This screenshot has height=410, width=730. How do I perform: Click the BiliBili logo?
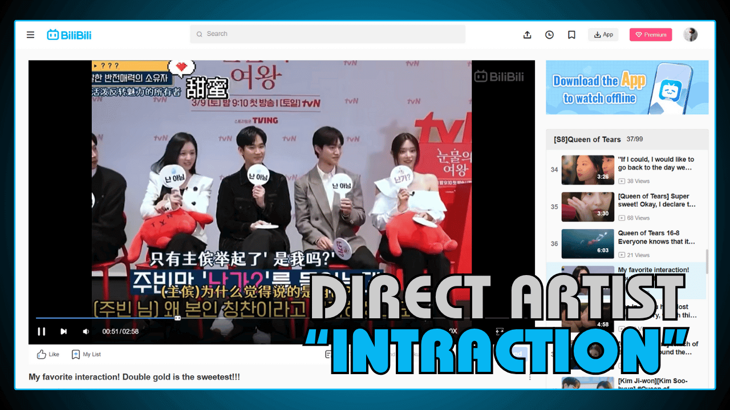pyautogui.click(x=69, y=35)
